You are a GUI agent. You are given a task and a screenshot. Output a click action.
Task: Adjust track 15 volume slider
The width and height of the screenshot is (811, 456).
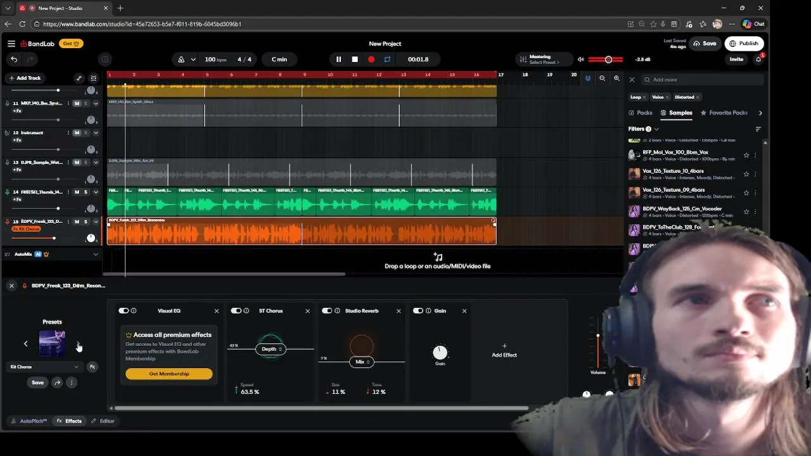(x=54, y=238)
